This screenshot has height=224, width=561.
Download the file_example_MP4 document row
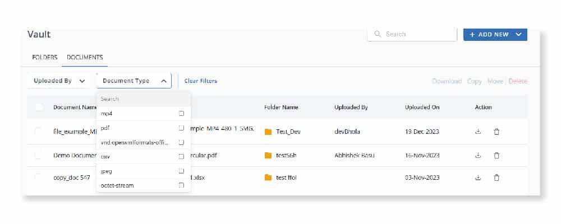(x=477, y=132)
